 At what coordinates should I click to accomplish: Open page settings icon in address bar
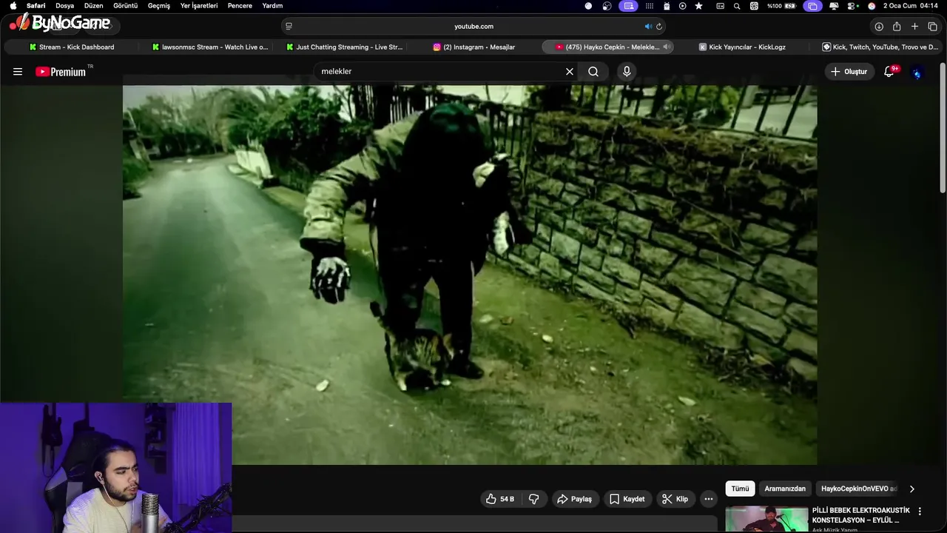[x=289, y=26]
